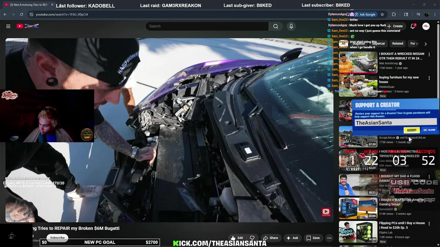Select the For you filter chip
Screen dimensions: 440x247
pos(414,44)
